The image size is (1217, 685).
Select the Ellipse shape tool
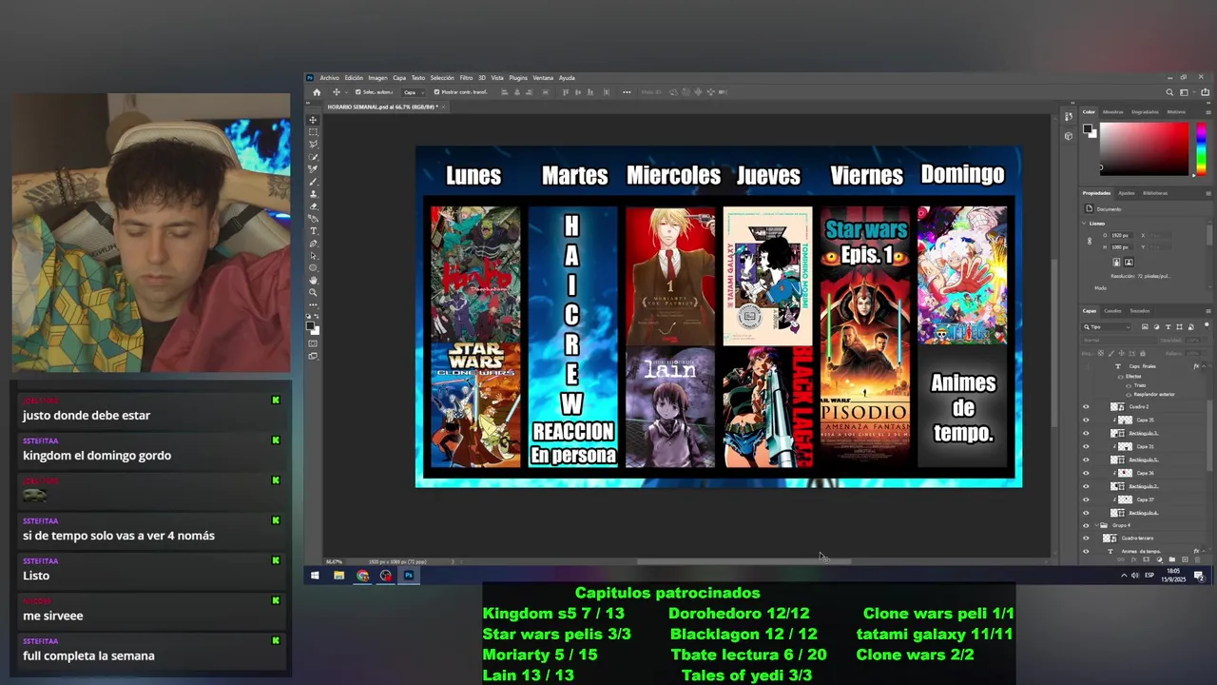tap(314, 266)
